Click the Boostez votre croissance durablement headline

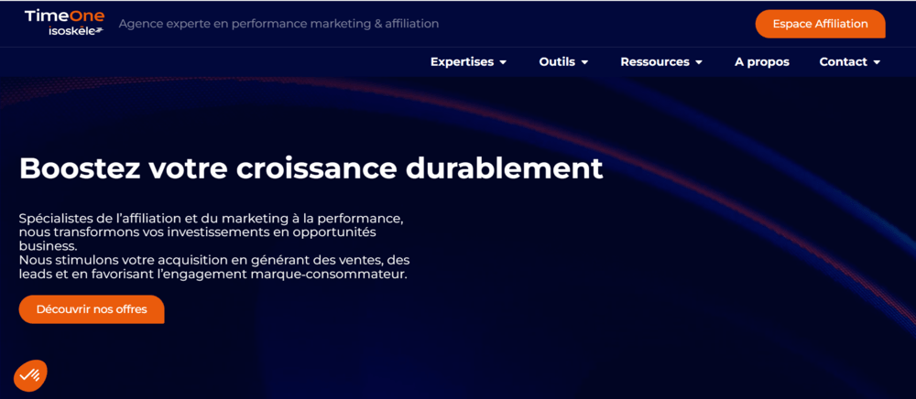[311, 168]
